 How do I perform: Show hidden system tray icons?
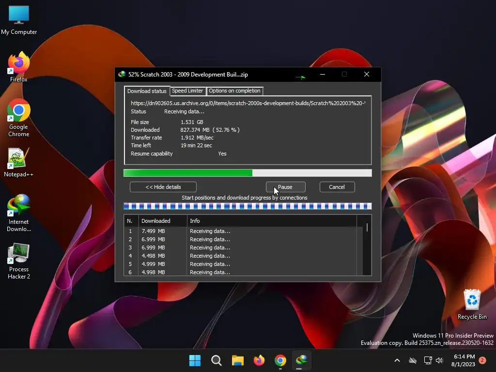pyautogui.click(x=397, y=360)
